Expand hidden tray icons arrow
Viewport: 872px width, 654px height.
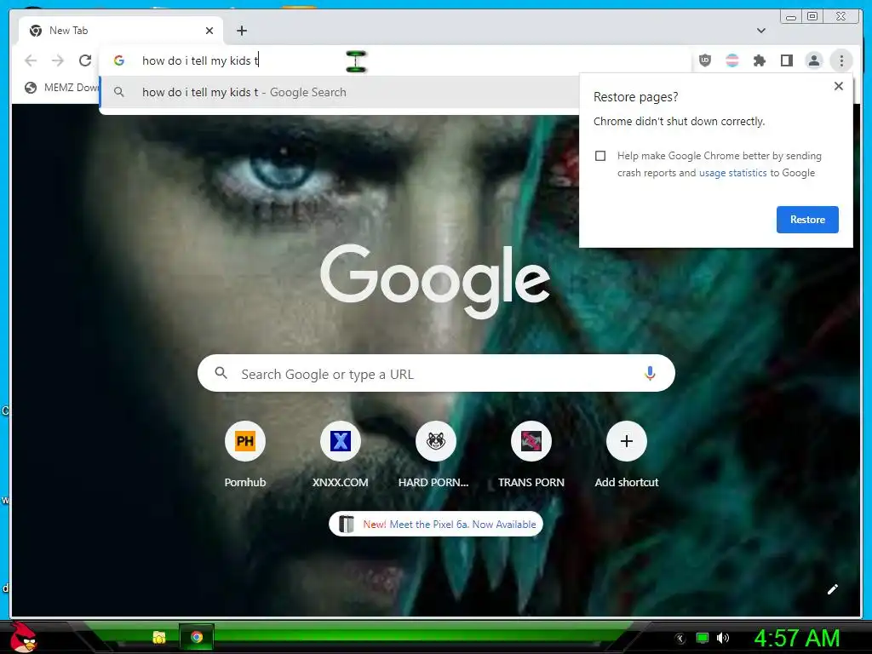point(680,639)
